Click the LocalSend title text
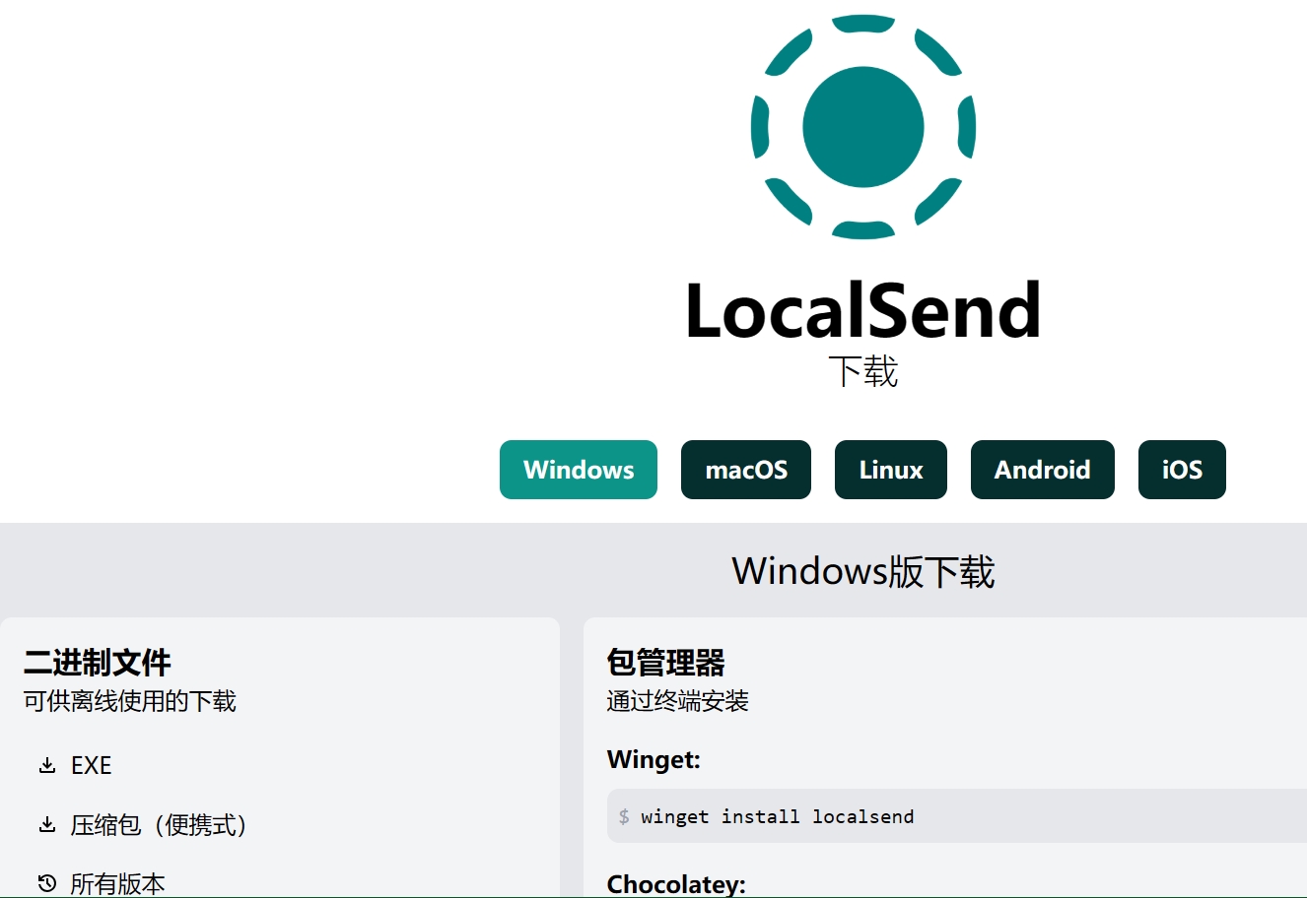Image resolution: width=1307 pixels, height=898 pixels. tap(863, 308)
